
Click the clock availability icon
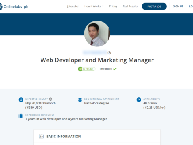click(x=139, y=100)
